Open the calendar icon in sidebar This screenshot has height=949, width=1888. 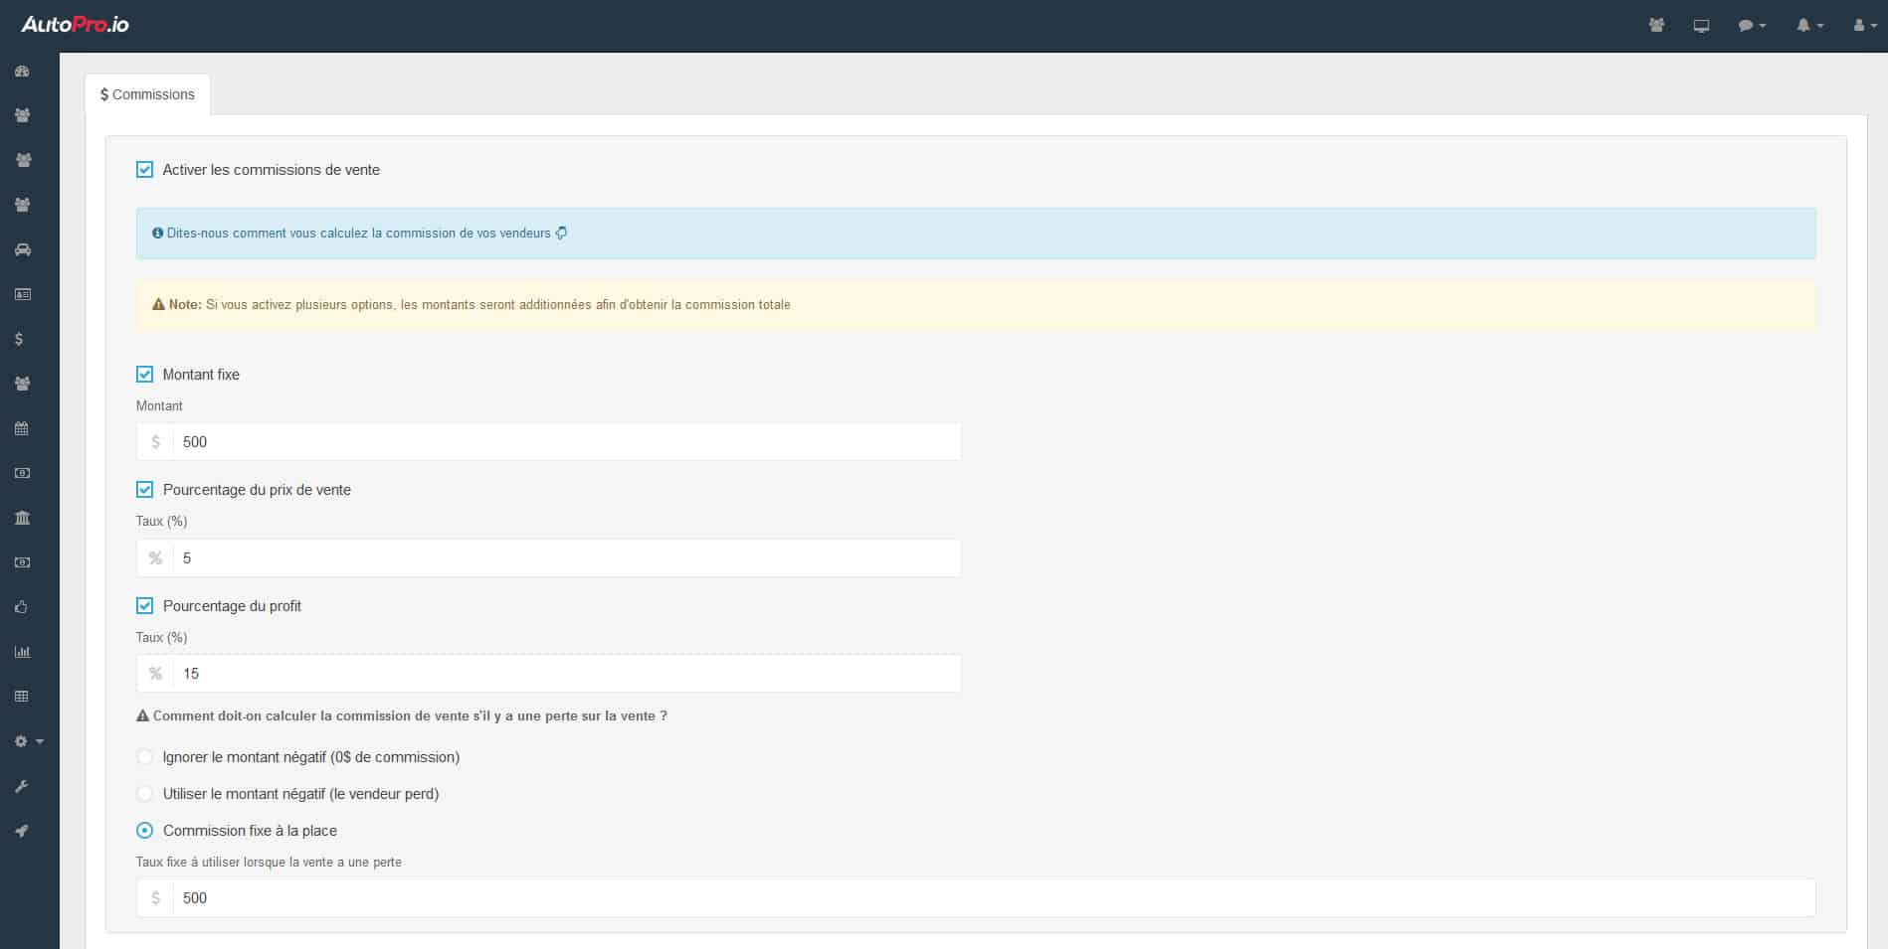coord(22,428)
